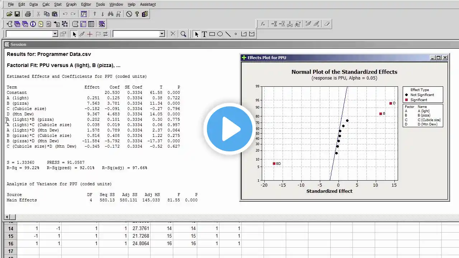Open the Assistant menu
The image size is (459, 258).
[x=148, y=4]
